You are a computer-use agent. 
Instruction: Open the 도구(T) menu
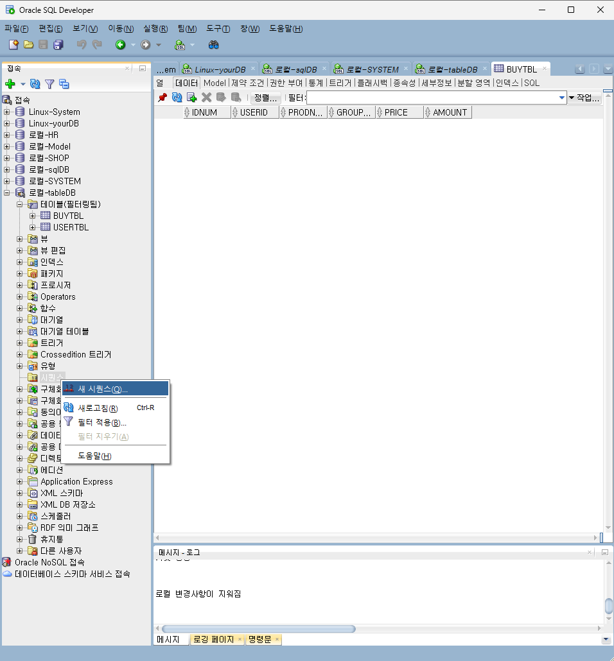pos(218,29)
